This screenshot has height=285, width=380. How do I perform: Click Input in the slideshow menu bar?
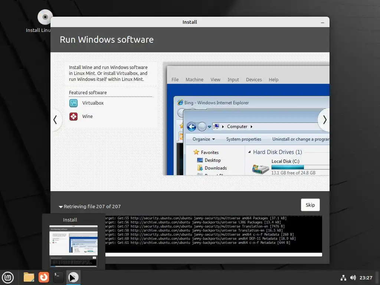[233, 80]
